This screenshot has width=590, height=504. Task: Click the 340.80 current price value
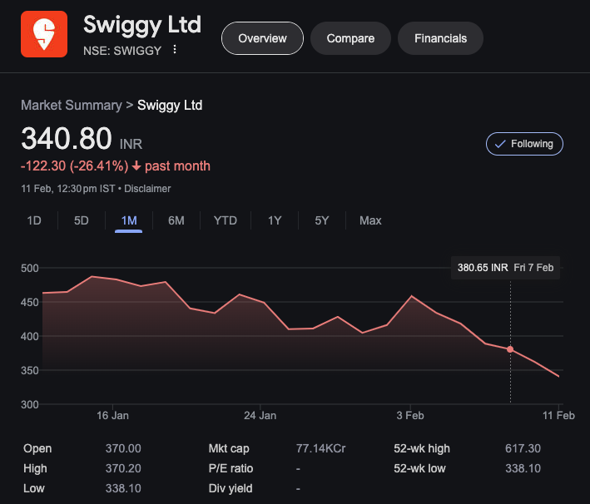pos(67,139)
